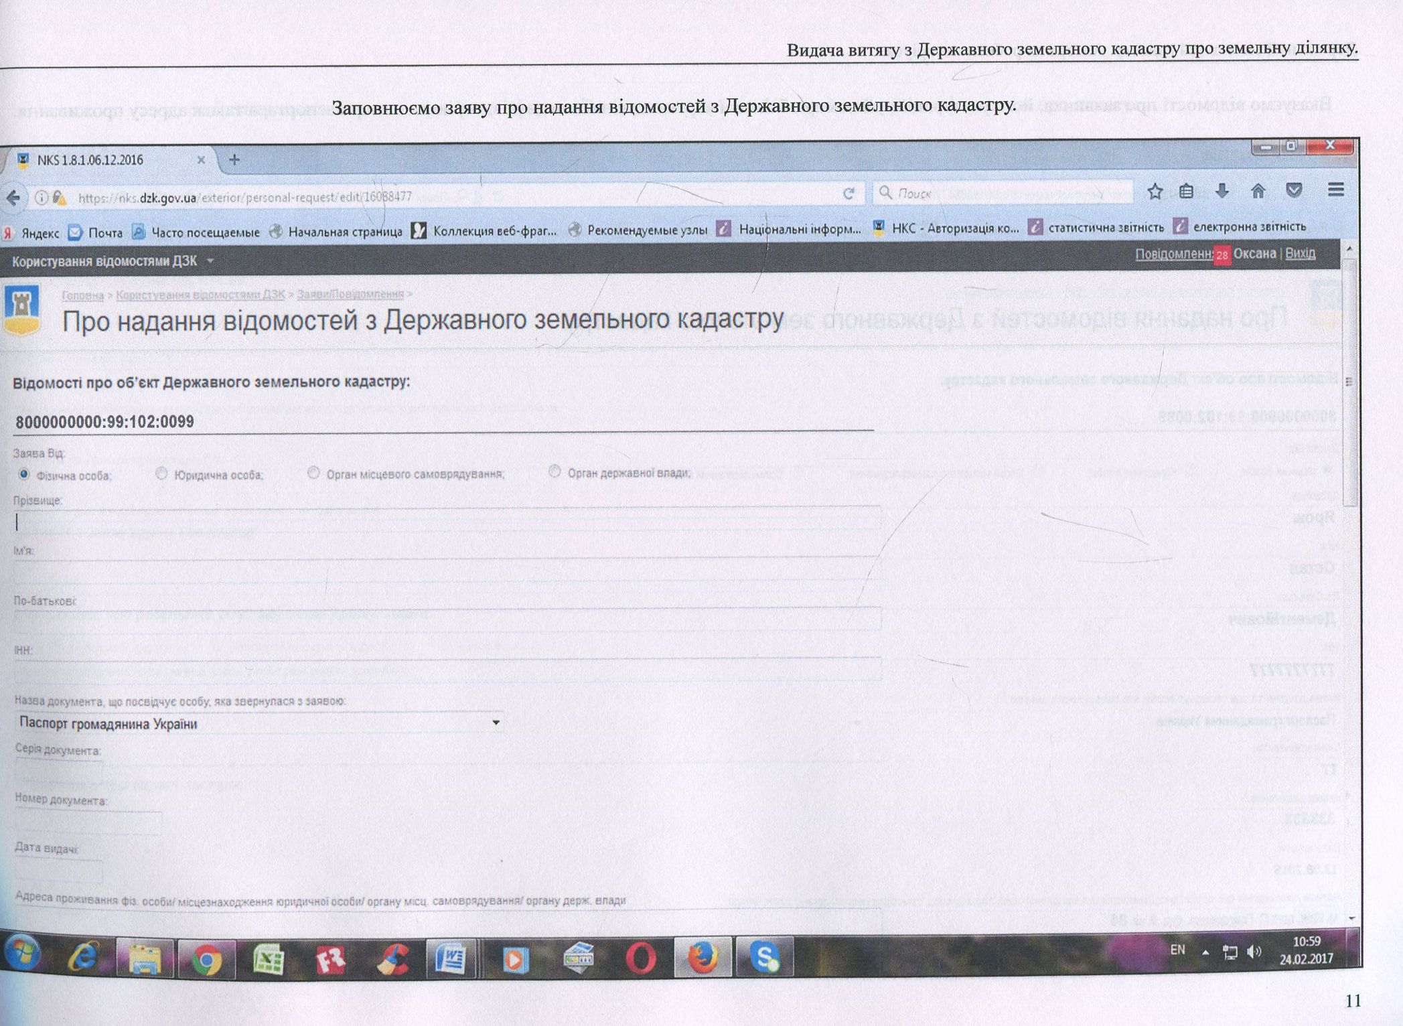Go to the browser home page icon
Screen dimensions: 1403x1026
pyautogui.click(x=1258, y=191)
